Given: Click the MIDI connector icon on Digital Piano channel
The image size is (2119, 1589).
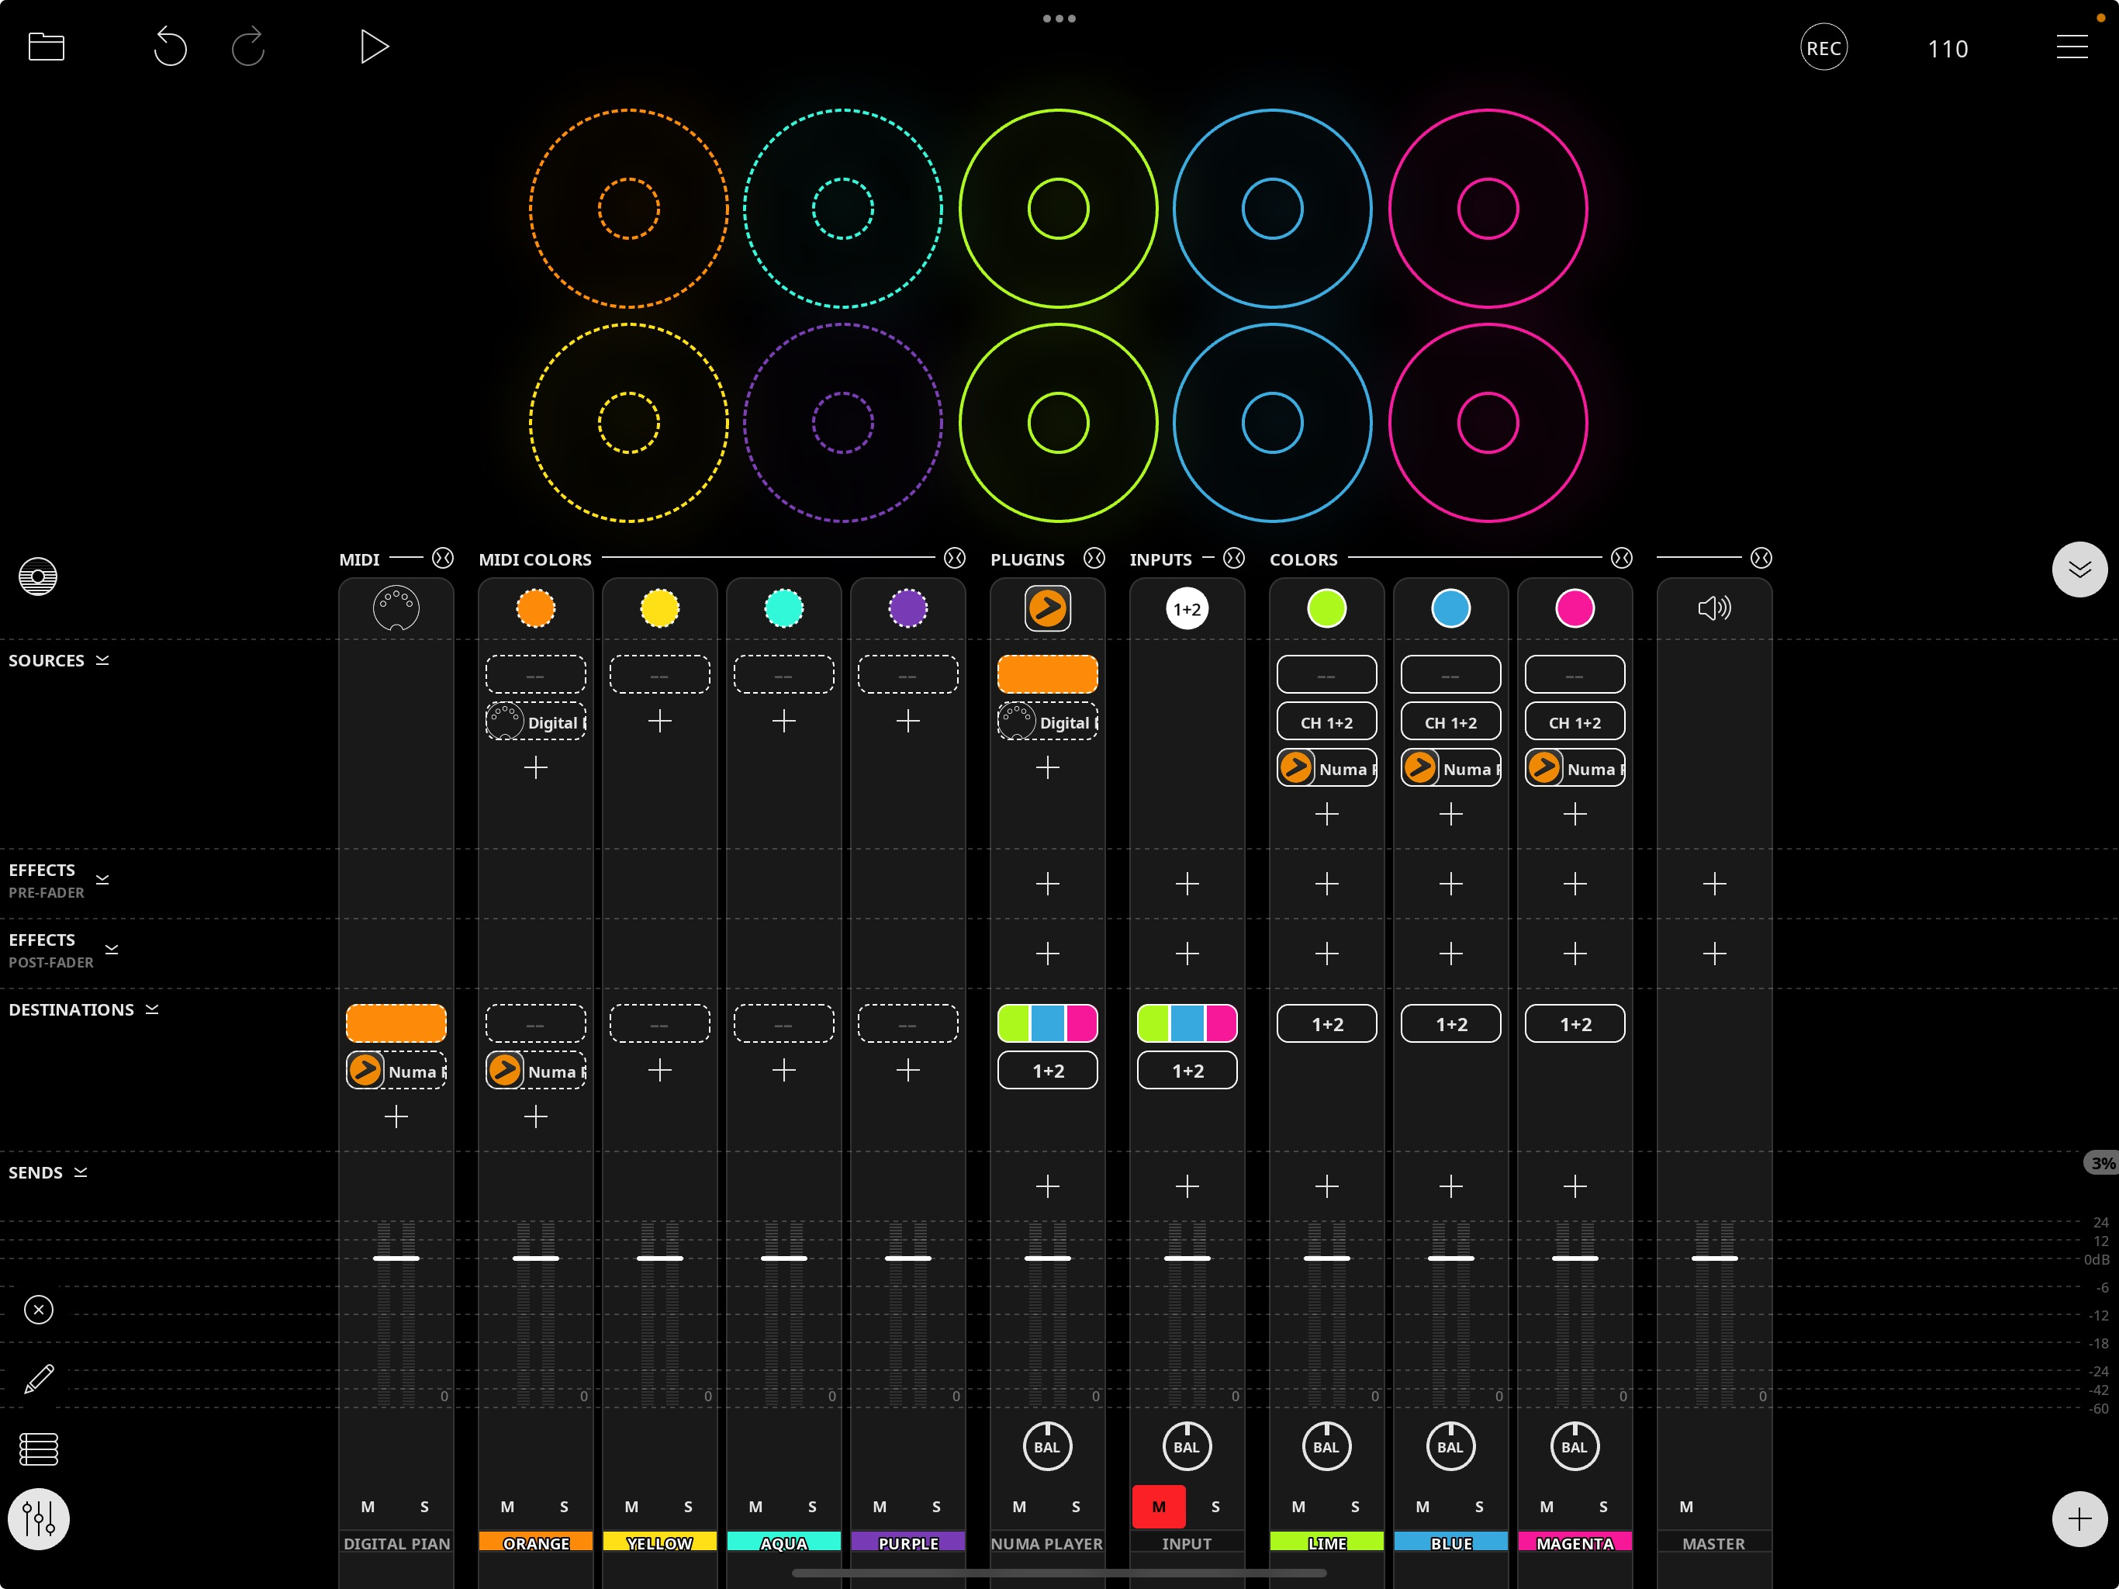Looking at the screenshot, I should pyautogui.click(x=396, y=608).
